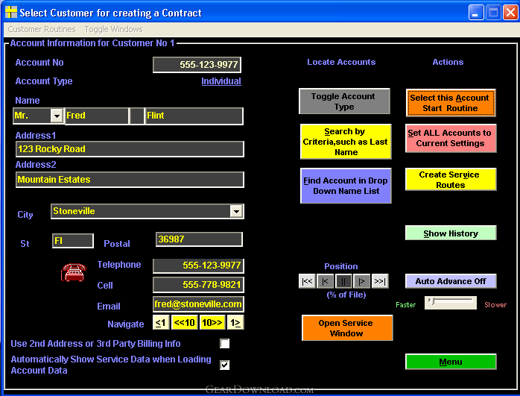Enable Use 2nd Address or 3rd Party Billing
The image size is (520, 396).
click(224, 343)
